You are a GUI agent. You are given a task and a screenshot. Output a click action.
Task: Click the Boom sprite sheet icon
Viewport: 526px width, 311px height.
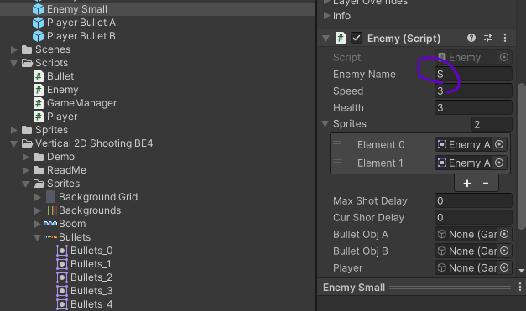(50, 224)
